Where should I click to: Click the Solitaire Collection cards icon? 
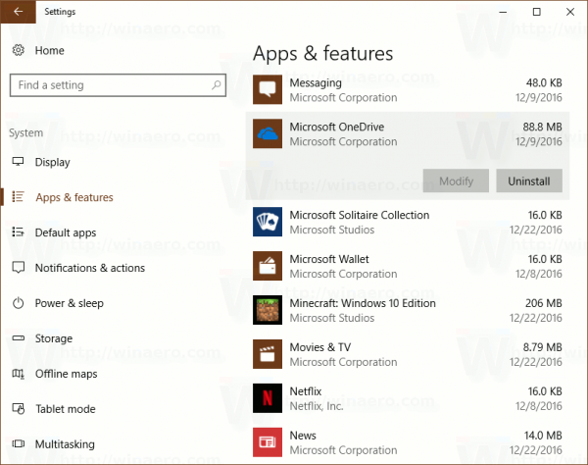click(268, 222)
